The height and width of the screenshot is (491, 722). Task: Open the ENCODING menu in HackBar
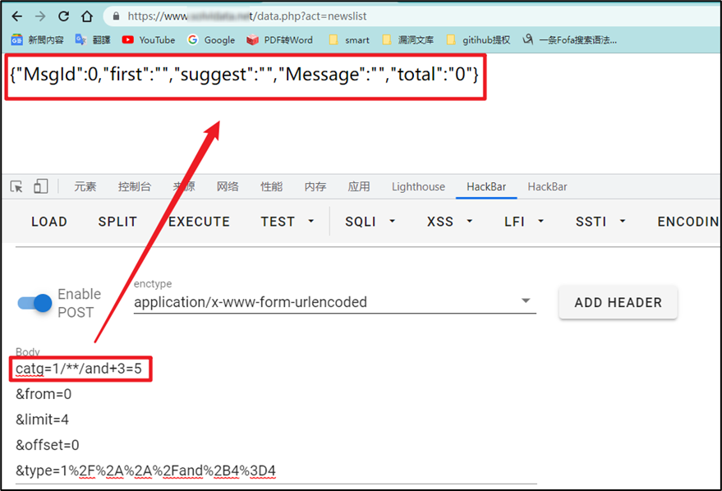[688, 222]
